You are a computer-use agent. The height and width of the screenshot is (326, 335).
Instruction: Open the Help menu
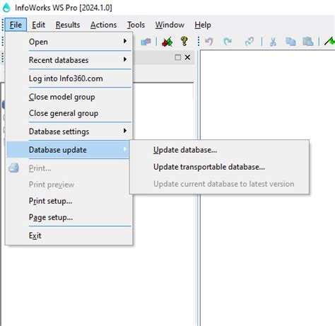[x=203, y=25]
